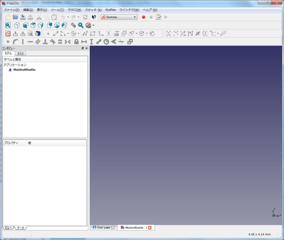Set the Left view cube icon
284x240 pixels.
tap(64, 25)
